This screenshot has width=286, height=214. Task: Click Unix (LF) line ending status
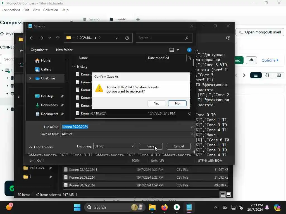click(x=157, y=160)
